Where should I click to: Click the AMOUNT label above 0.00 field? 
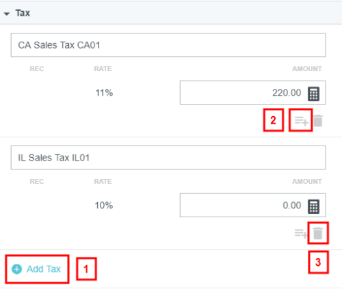click(x=307, y=182)
